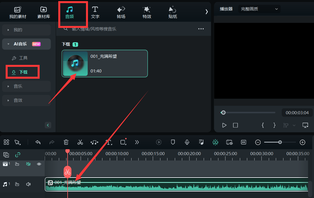Switch to the 文字 (Text) tab
Screen dimensions: 314x198
point(95,13)
